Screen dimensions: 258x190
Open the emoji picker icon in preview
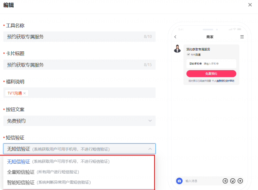pos(233,181)
